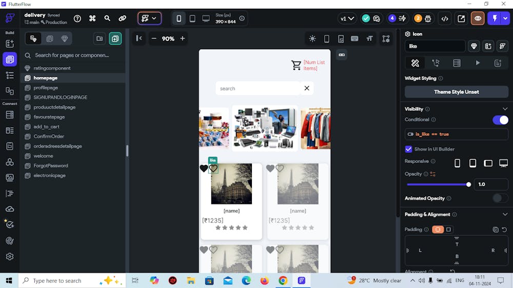
Task: Open Chrome from the Windows taskbar
Action: coord(283,280)
